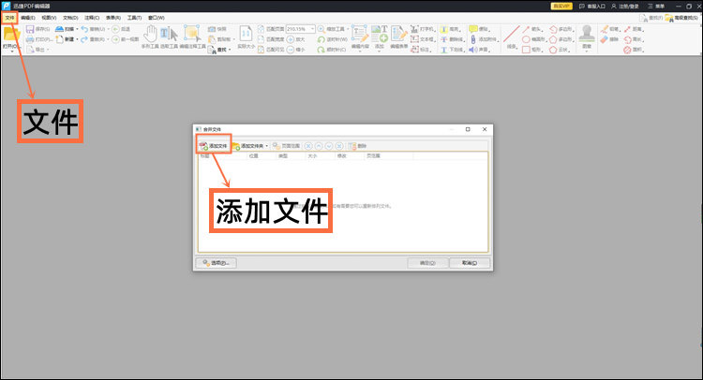Open the 文件 menu

(x=9, y=17)
